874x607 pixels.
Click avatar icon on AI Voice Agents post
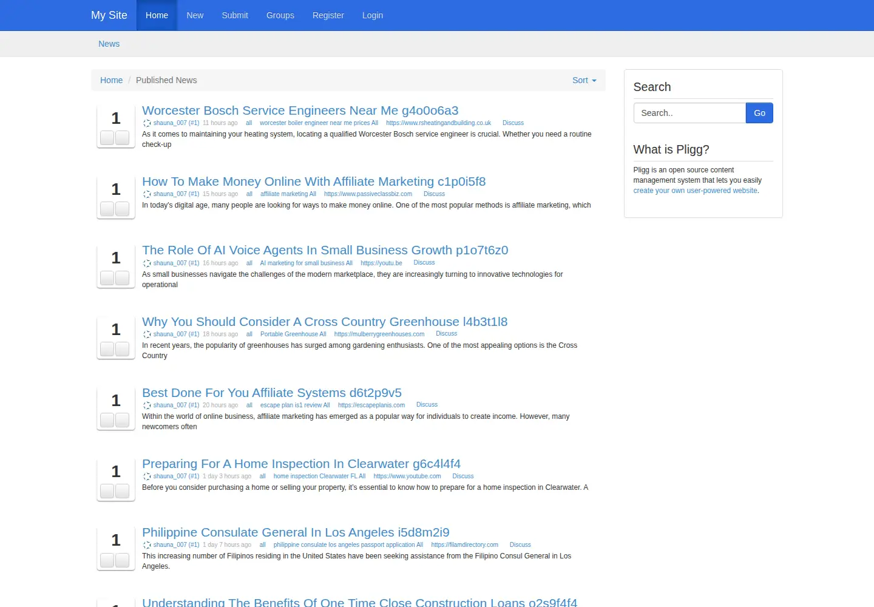click(x=147, y=263)
